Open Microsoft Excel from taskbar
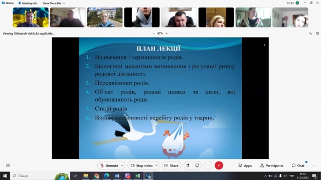Image resolution: width=321 pixels, height=180 pixels. pyautogui.click(x=137, y=175)
